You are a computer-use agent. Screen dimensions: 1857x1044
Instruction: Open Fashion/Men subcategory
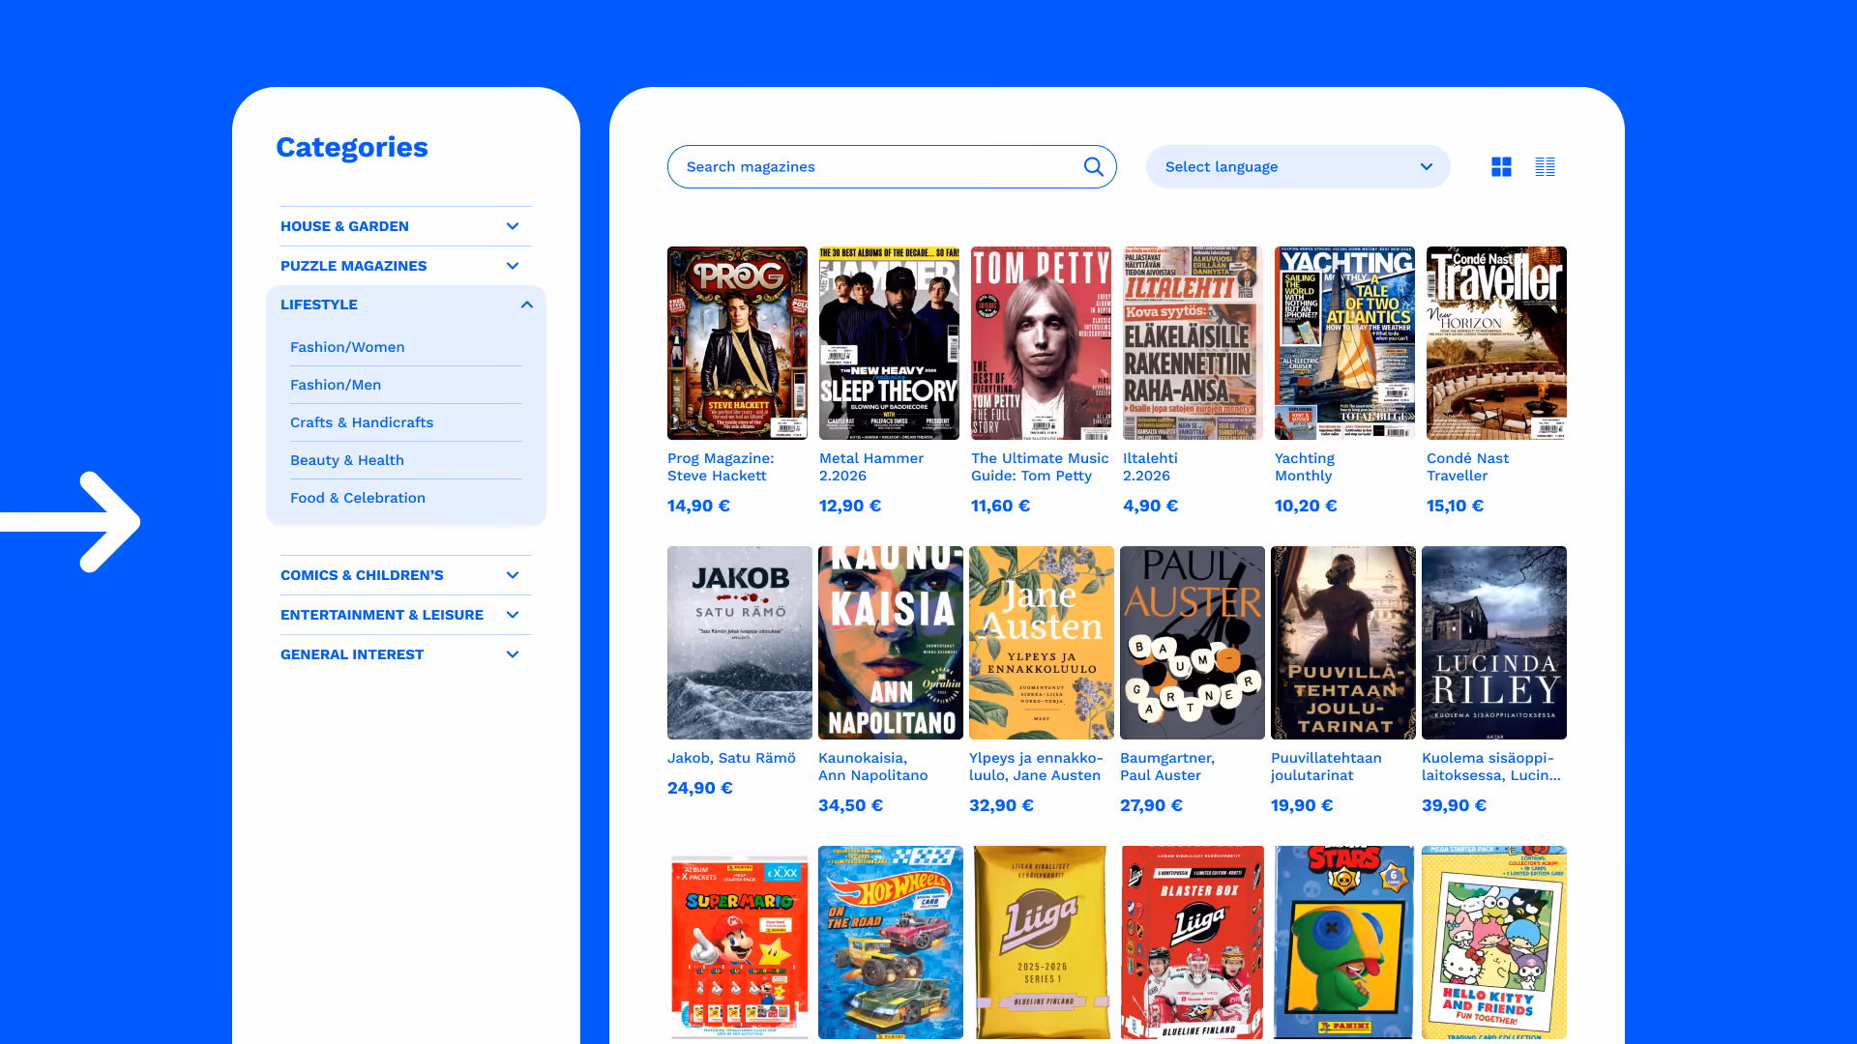coord(336,385)
